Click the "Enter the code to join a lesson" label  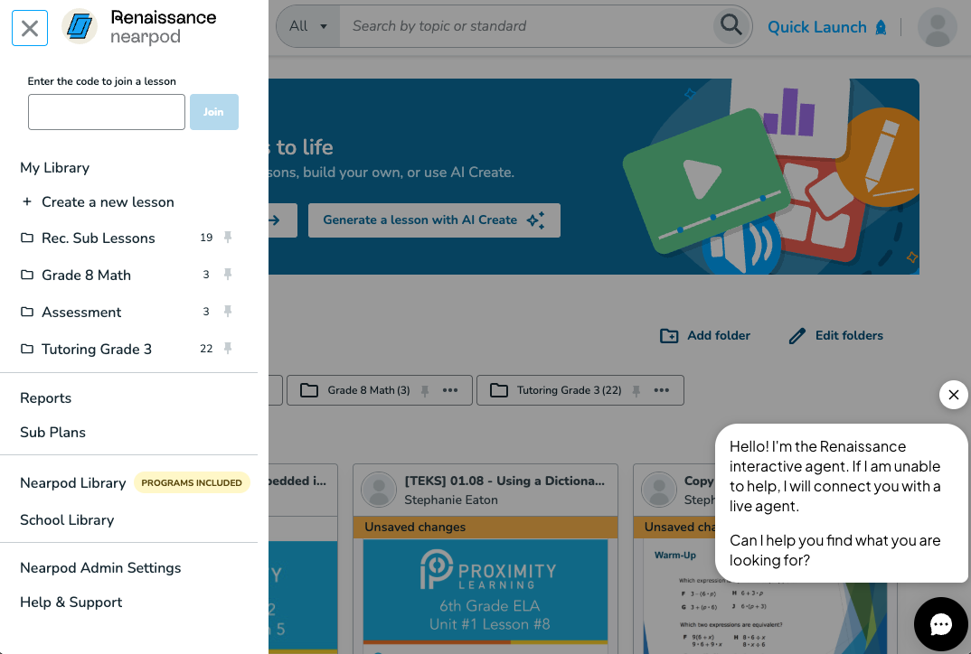click(101, 81)
